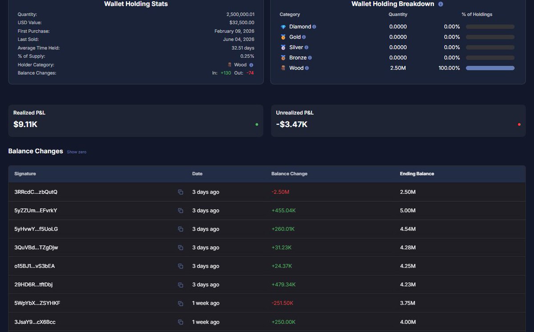Click the Gold medal icon

[283, 37]
